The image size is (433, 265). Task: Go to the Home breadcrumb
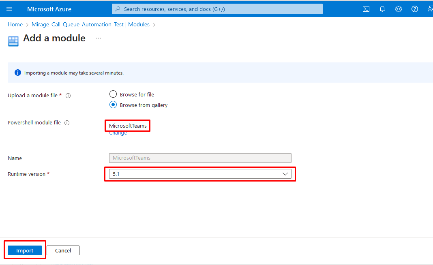(15, 24)
